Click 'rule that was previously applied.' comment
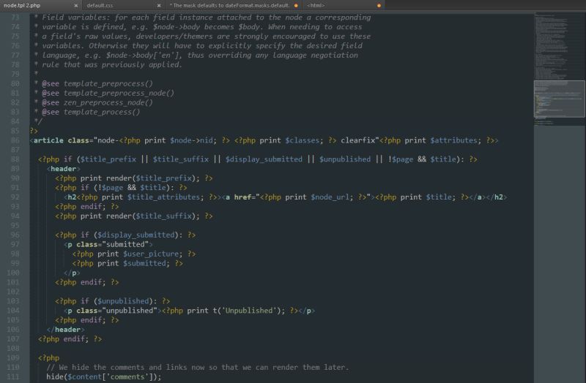Screen dimensions: 586x383 [x=112, y=64]
